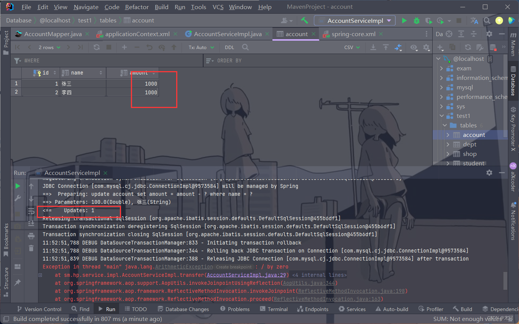Open AccountServiceImpl run configuration dropdown
The image size is (519, 324).
[355, 21]
